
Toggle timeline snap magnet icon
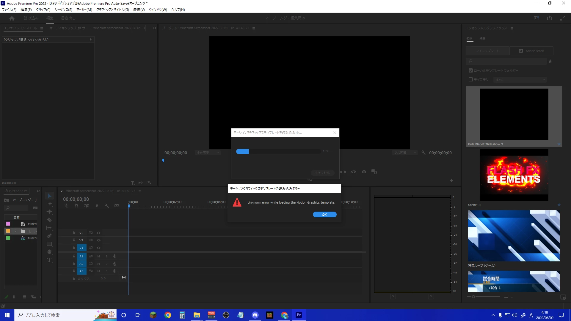point(76,206)
